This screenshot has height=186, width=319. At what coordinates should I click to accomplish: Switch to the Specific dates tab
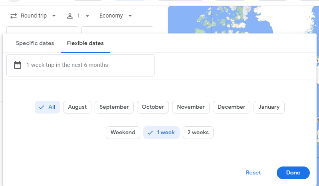35,43
